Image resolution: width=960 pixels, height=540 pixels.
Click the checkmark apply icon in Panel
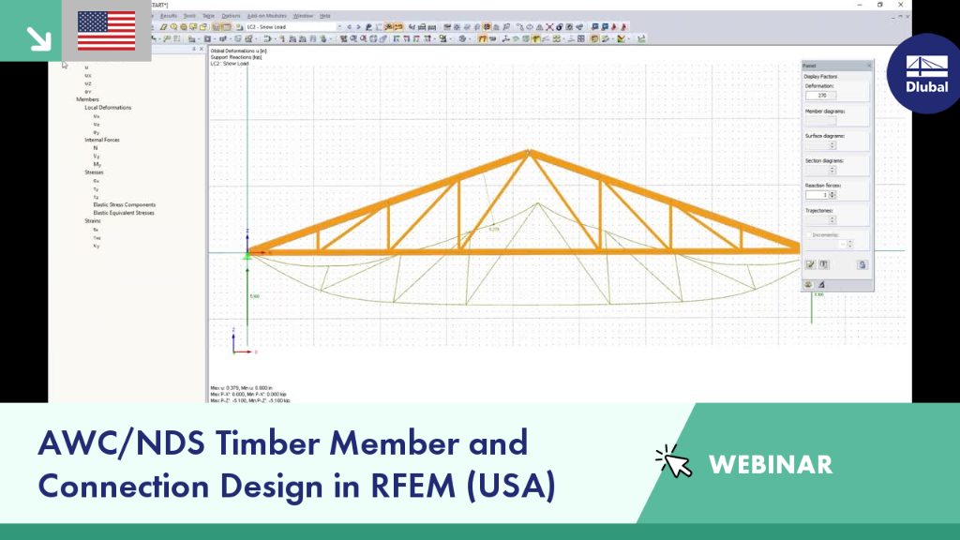(x=810, y=264)
